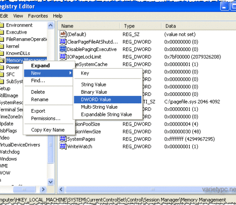The height and width of the screenshot is (205, 236).
Task: Open the Edit menu
Action: [x=4, y=16]
